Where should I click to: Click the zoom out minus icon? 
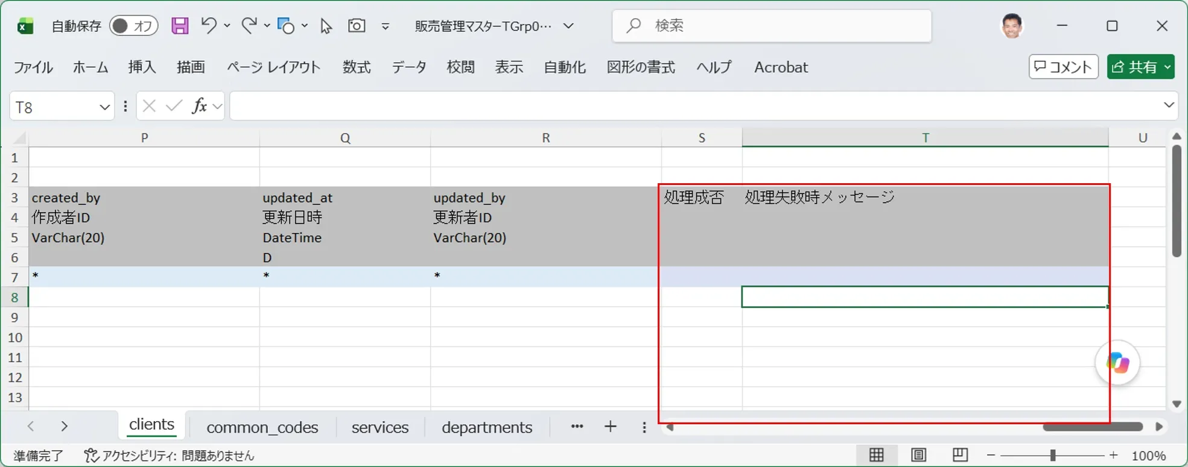(991, 456)
